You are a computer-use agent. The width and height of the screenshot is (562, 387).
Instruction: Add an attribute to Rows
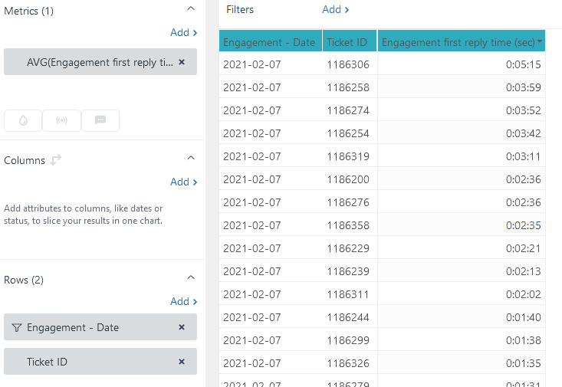click(x=183, y=302)
